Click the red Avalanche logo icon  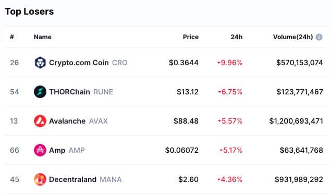(40, 121)
